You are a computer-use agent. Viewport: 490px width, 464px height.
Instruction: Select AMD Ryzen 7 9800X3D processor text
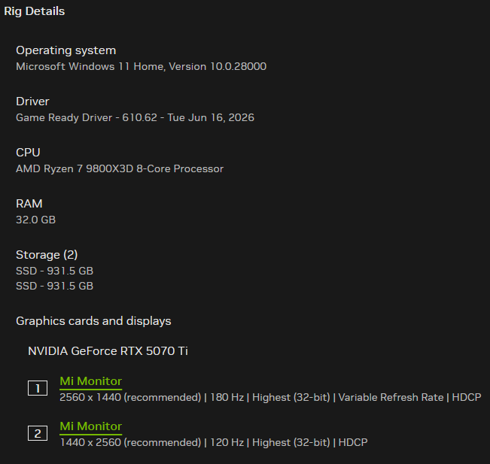(120, 169)
